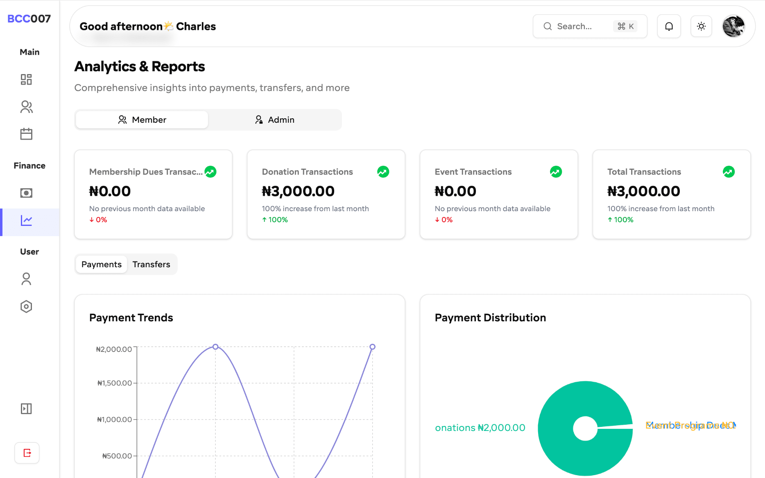Viewport: 765px width, 478px height.
Task: Click trend icon on Event Transactions card
Action: click(556, 172)
